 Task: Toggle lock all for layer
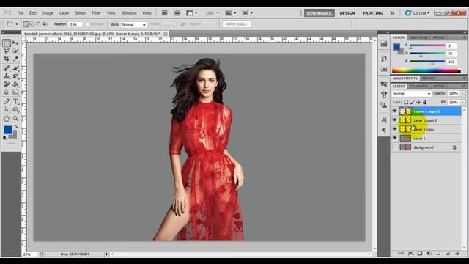pos(425,103)
